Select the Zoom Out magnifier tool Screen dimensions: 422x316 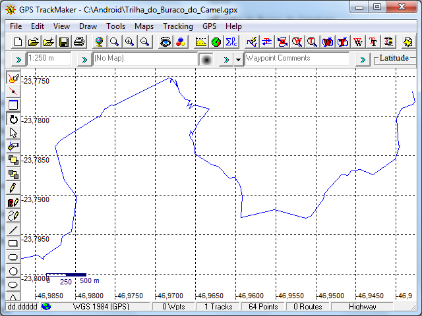145,42
